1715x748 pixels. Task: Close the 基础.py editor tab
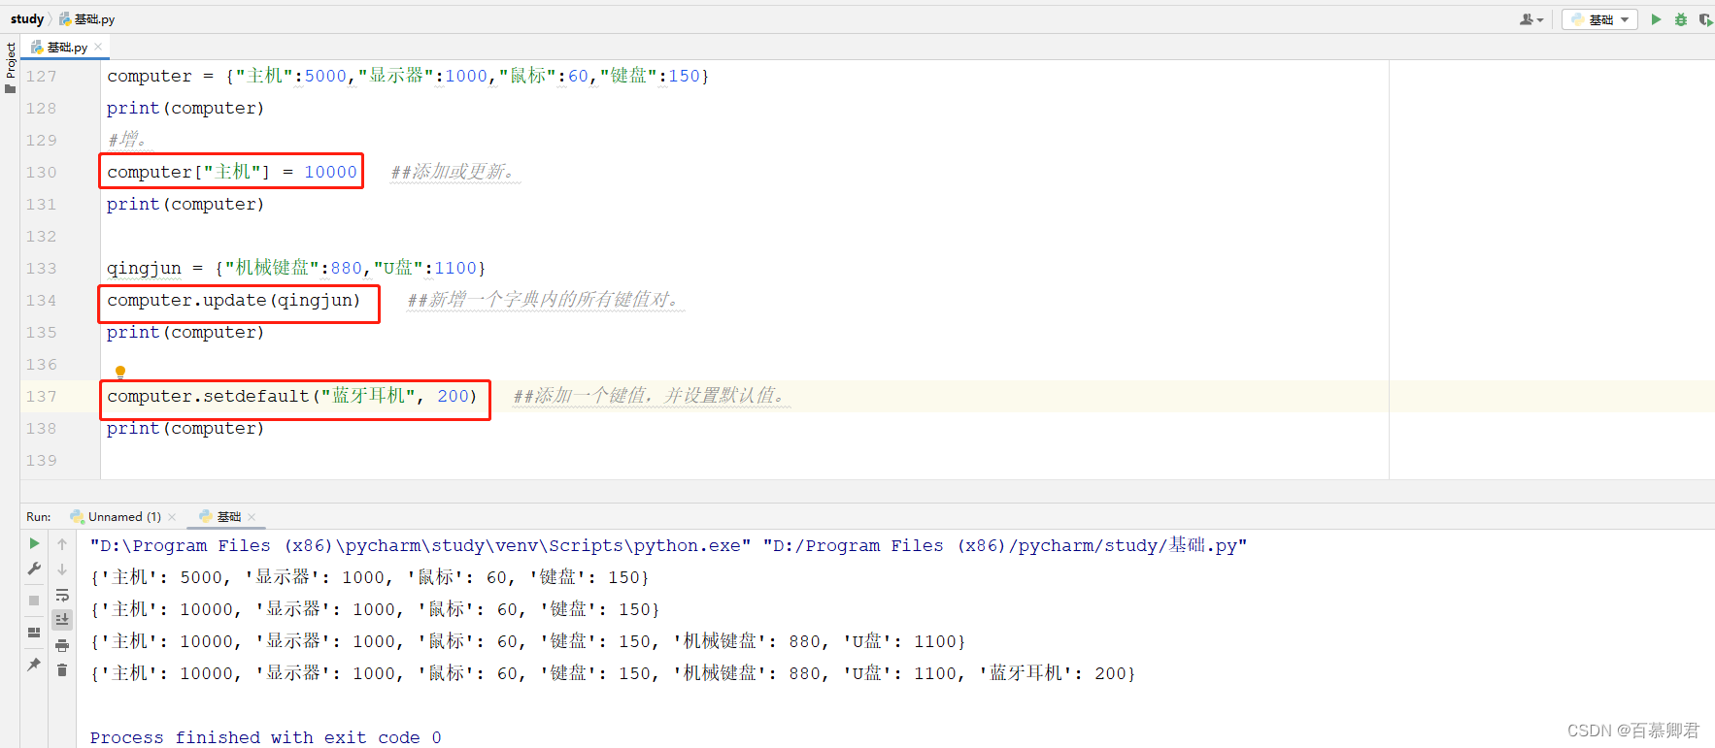click(x=98, y=47)
